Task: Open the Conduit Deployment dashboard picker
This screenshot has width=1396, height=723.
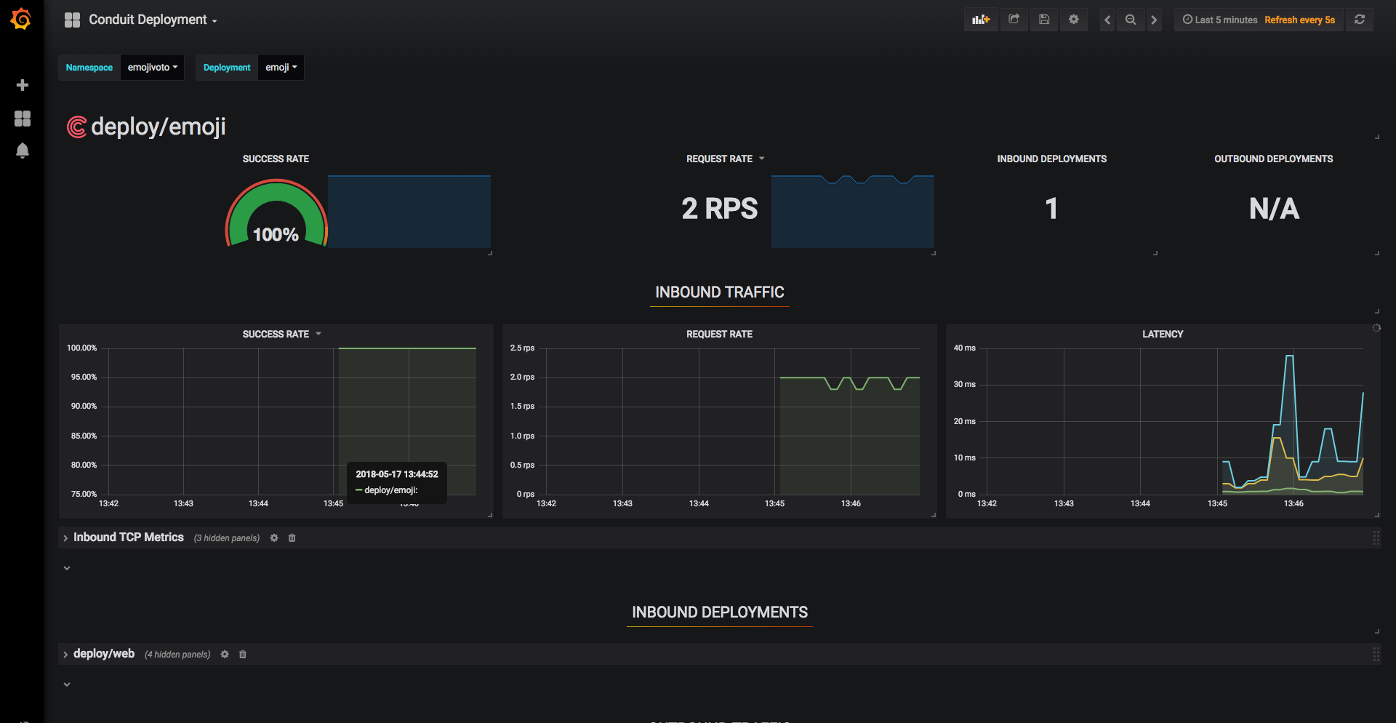Action: click(153, 20)
